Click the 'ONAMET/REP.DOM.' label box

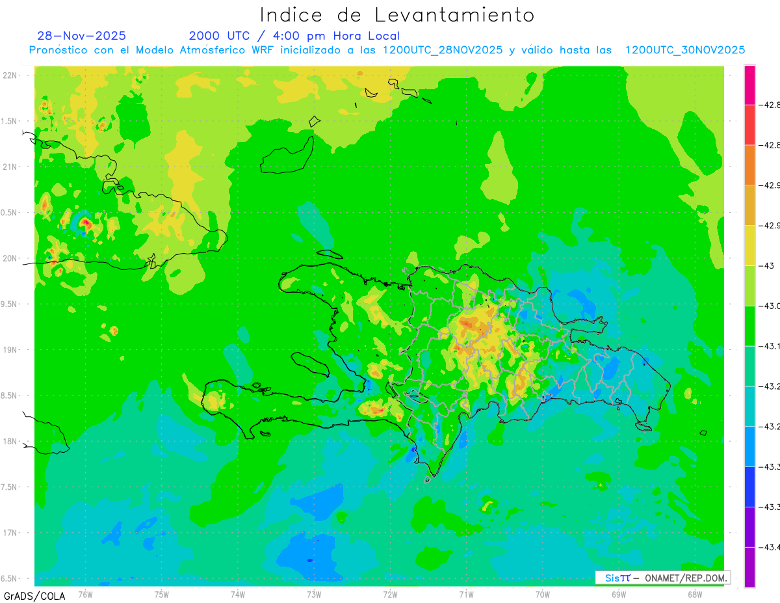coord(662,578)
